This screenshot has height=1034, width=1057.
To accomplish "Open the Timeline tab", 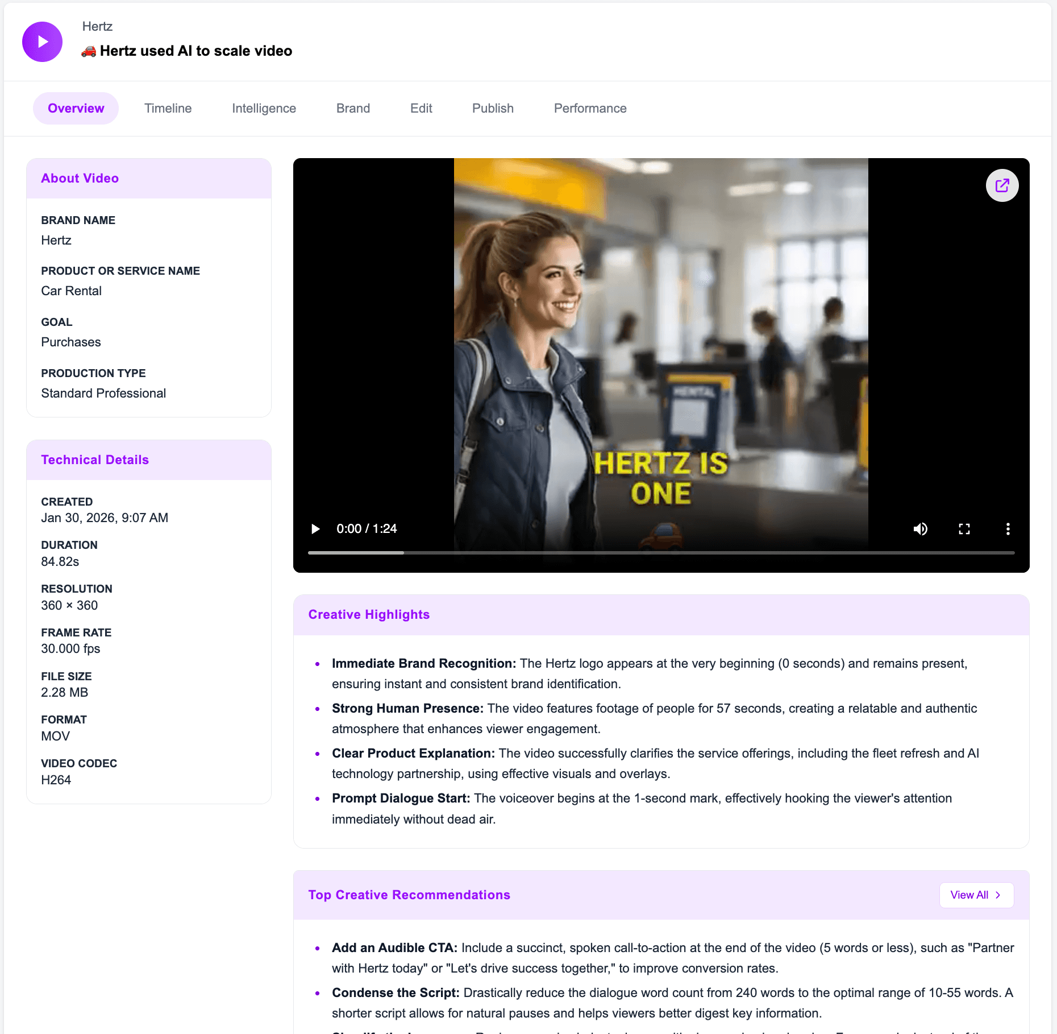I will [x=168, y=108].
